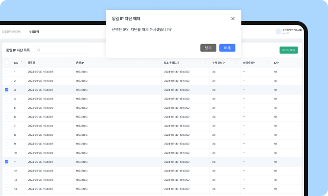Uncheck the checkbox for row 3
Viewport: 328px width, 196px height.
(7, 90)
